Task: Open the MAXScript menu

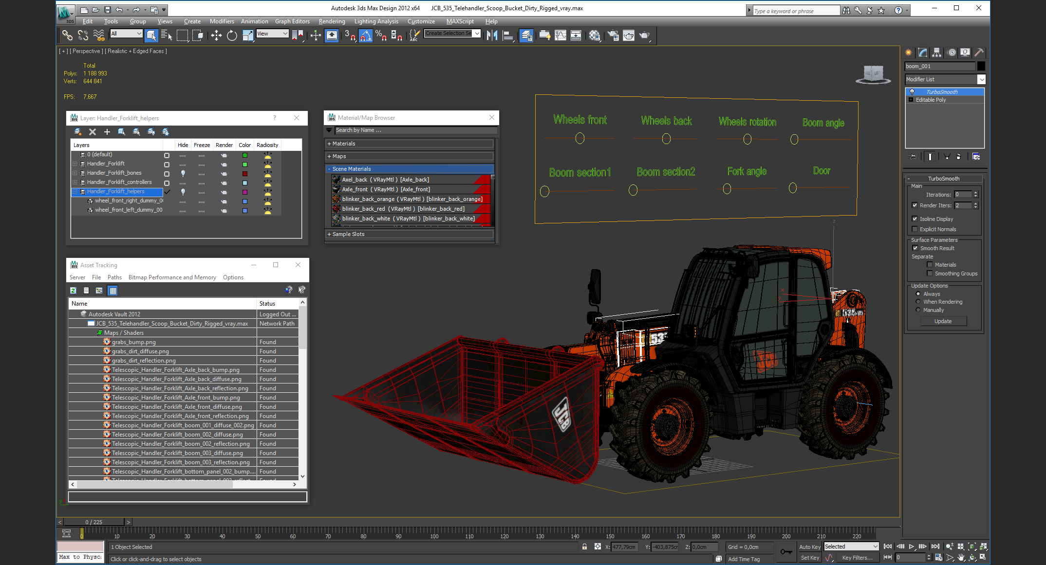Action: (x=460, y=21)
